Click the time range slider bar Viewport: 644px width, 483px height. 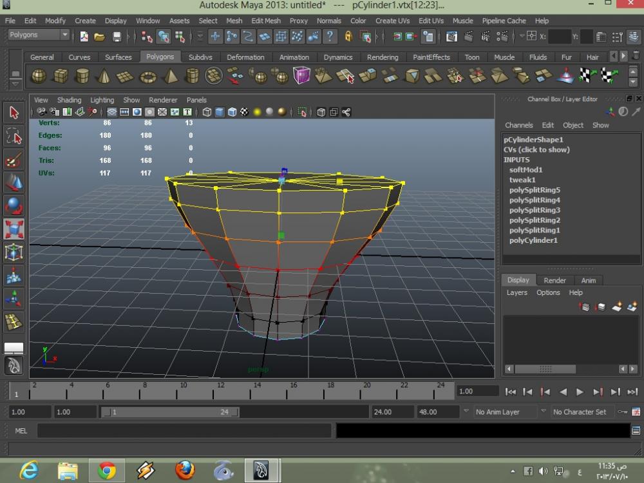pos(170,412)
